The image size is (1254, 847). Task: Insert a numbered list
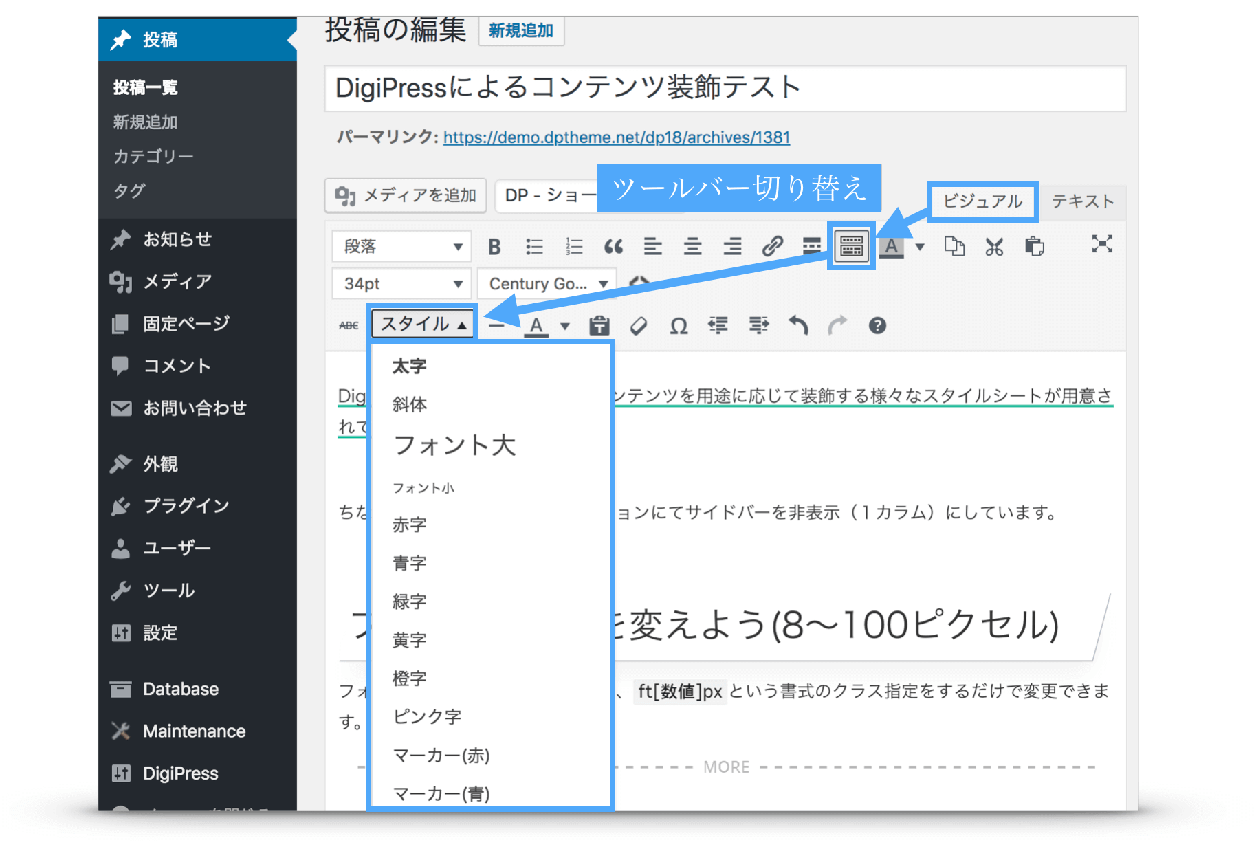pyautogui.click(x=574, y=246)
